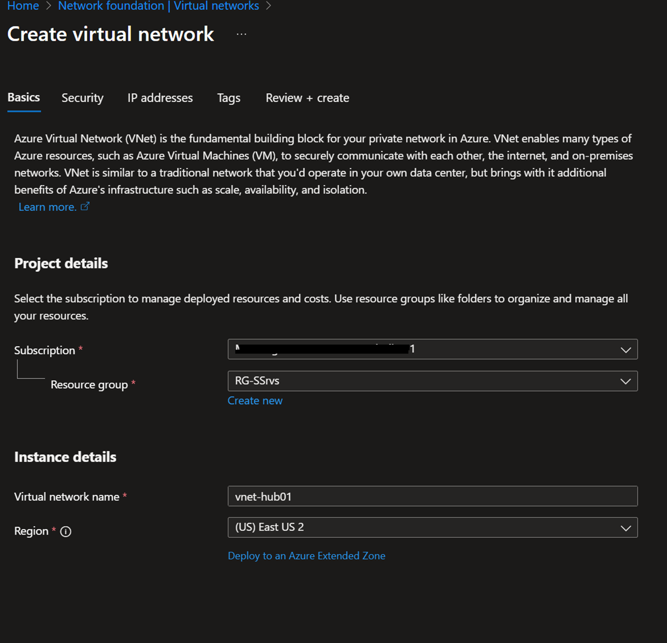Open the Tags tab
Screen dimensions: 667x643
click(229, 98)
